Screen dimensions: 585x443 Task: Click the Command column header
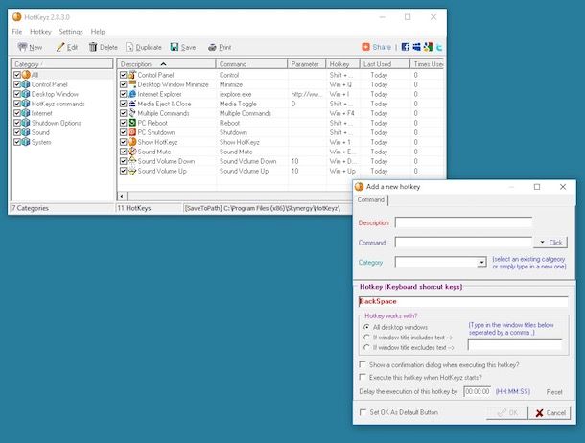pyautogui.click(x=251, y=64)
